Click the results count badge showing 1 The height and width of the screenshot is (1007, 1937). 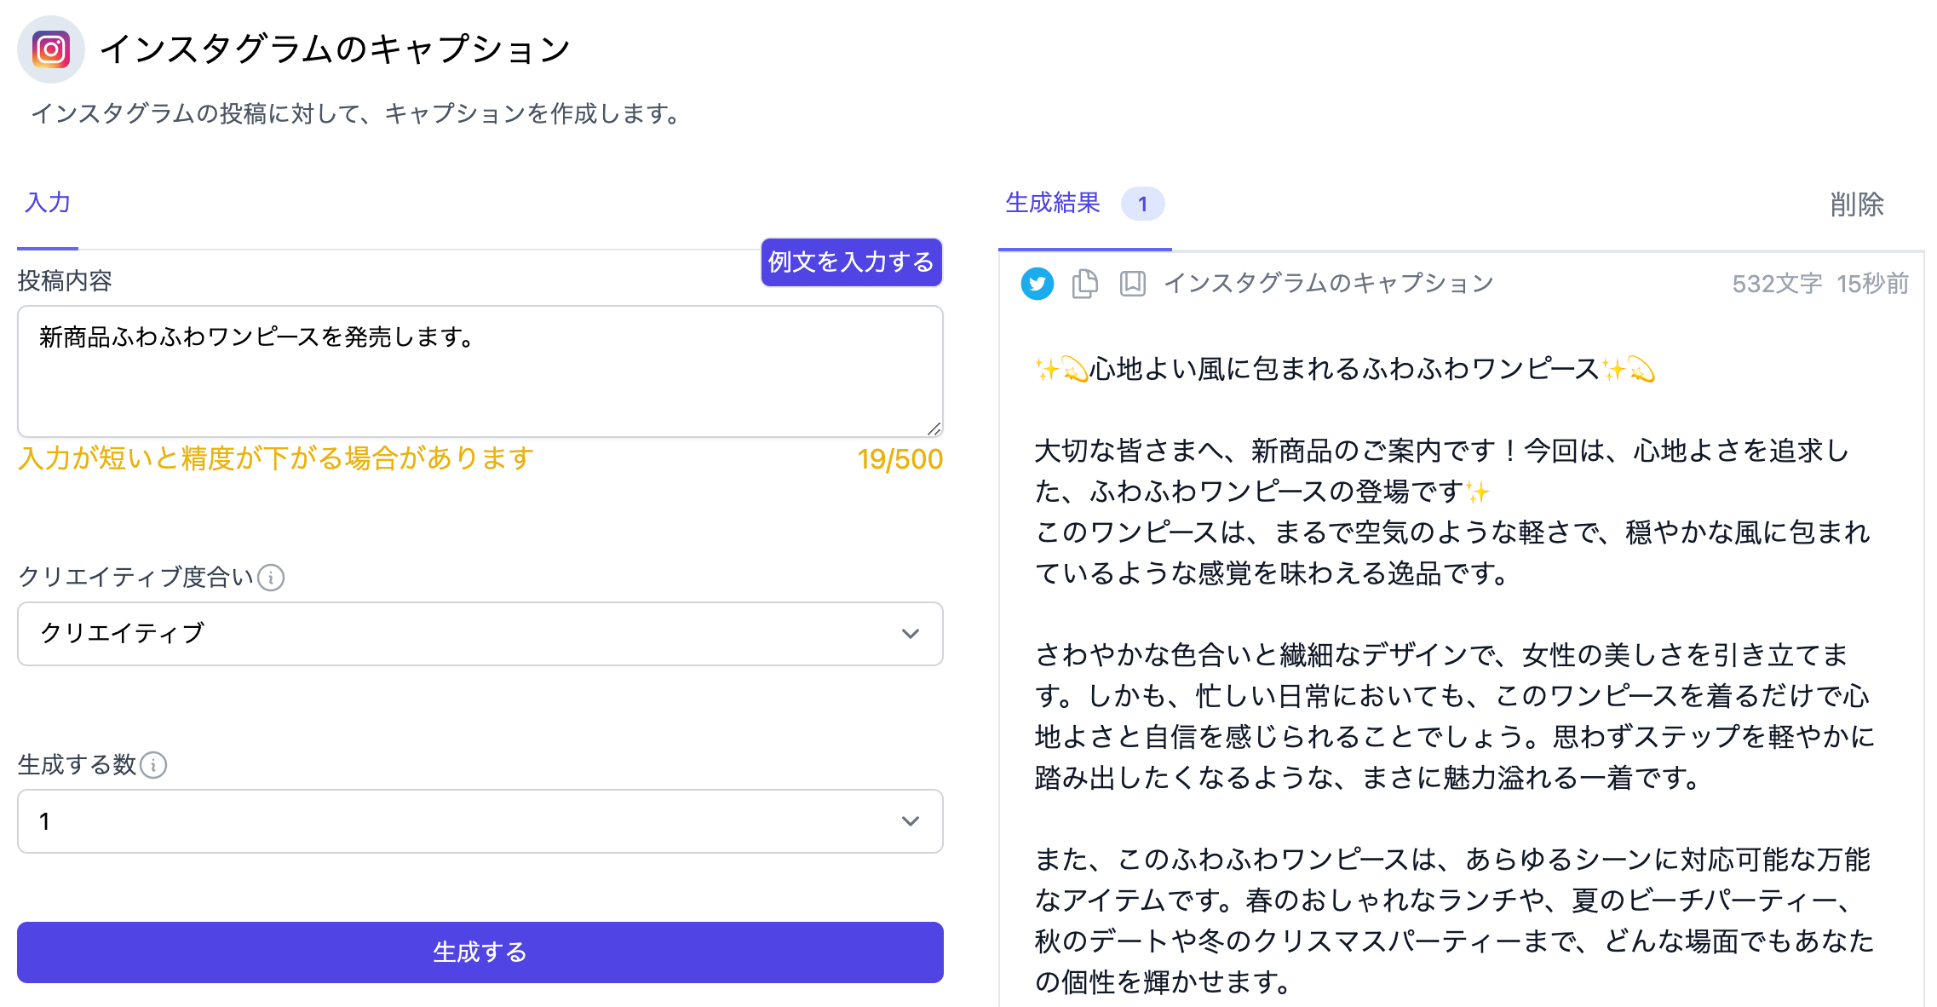(x=1142, y=204)
